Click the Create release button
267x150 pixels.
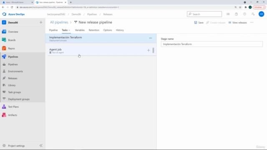coord(216,22)
